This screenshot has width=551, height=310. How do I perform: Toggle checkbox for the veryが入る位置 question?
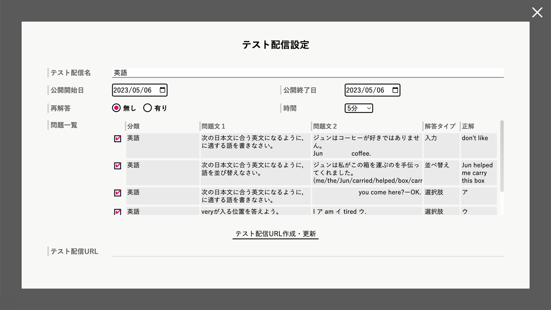click(x=118, y=212)
